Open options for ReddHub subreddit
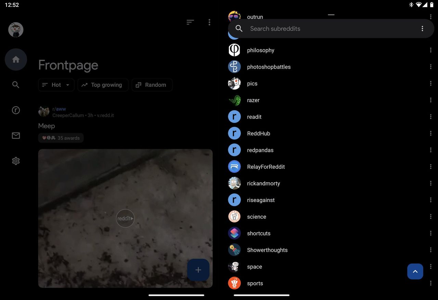 tap(430, 133)
